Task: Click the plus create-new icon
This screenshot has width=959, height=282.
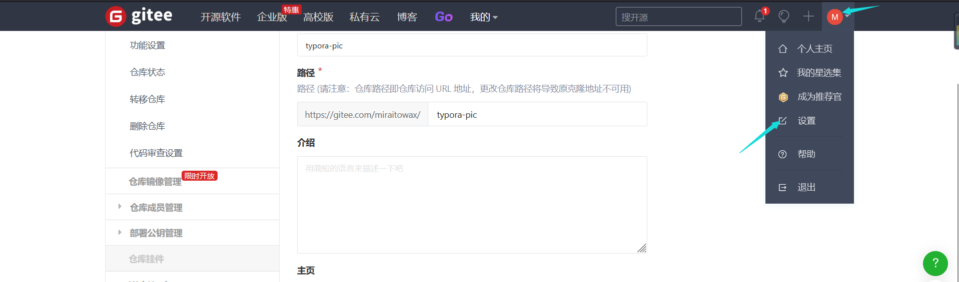Action: (808, 16)
